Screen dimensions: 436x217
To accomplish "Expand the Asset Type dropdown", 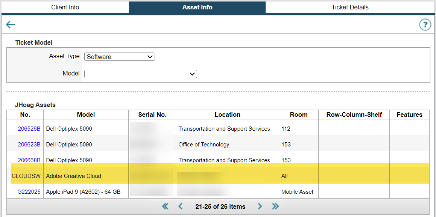I will [120, 57].
